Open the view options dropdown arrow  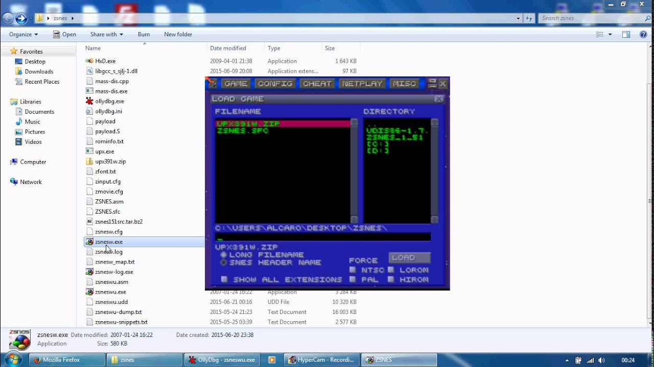(609, 34)
